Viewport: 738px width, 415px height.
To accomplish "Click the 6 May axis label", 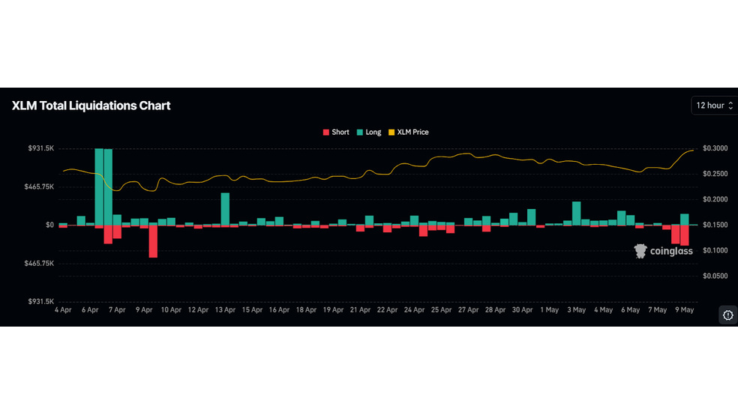I will 630,309.
